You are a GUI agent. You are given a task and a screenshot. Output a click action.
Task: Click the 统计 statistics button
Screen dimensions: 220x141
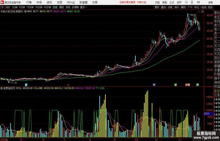(177, 7)
